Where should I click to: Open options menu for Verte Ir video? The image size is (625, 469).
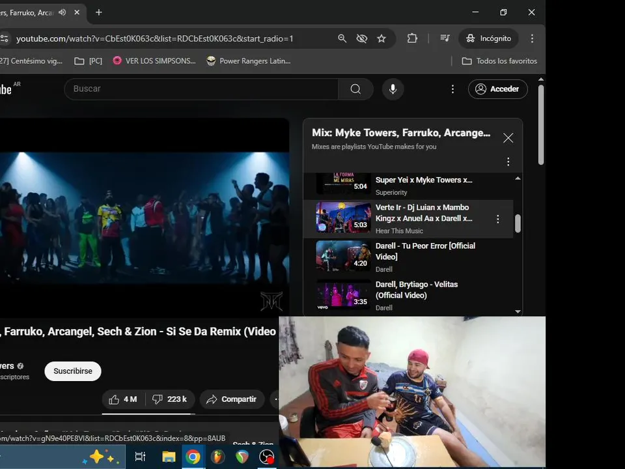(x=497, y=219)
